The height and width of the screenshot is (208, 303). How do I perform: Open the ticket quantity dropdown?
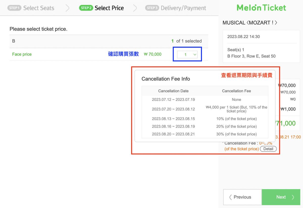(187, 54)
